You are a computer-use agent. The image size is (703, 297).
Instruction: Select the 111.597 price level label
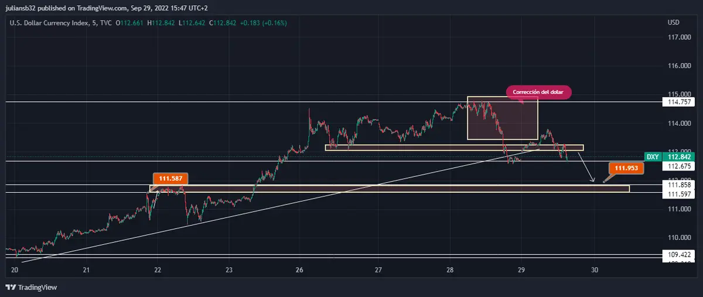coord(678,194)
